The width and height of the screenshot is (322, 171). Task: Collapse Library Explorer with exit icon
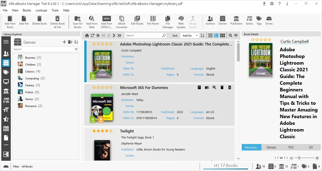tap(6, 154)
